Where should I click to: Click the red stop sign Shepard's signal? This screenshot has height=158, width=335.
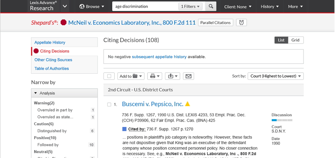tap(64, 23)
